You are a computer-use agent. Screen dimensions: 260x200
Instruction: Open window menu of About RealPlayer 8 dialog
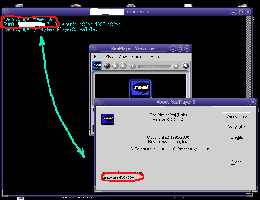100,102
